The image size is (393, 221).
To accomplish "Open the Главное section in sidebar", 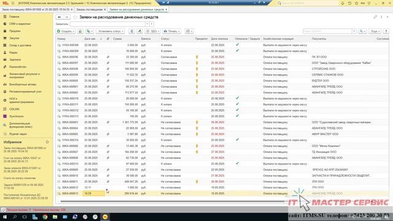I will click(14, 17).
